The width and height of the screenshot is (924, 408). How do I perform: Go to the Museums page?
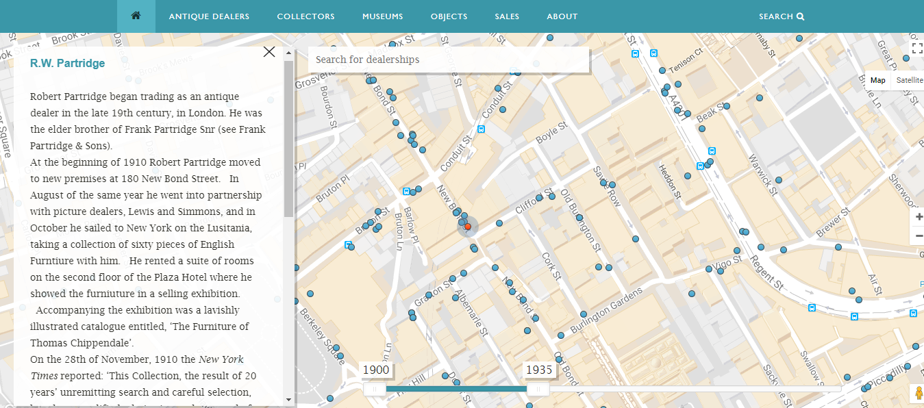[382, 16]
